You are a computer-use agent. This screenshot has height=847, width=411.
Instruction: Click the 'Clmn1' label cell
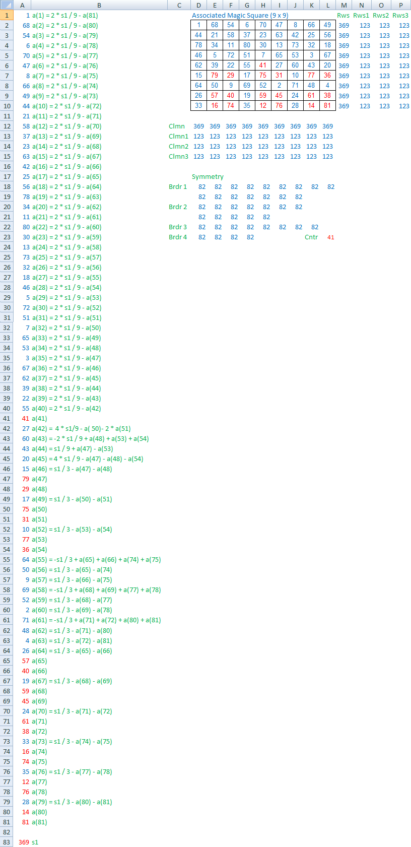pos(179,136)
